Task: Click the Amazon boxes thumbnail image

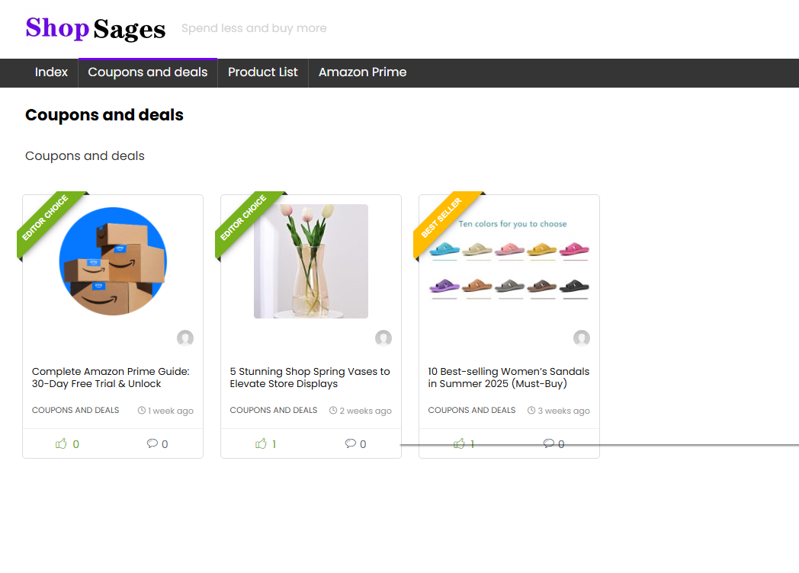Action: 113,261
